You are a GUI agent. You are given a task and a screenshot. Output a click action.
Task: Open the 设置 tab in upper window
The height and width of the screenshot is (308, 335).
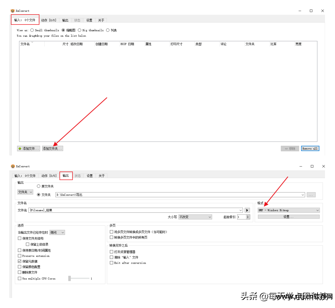pos(89,20)
